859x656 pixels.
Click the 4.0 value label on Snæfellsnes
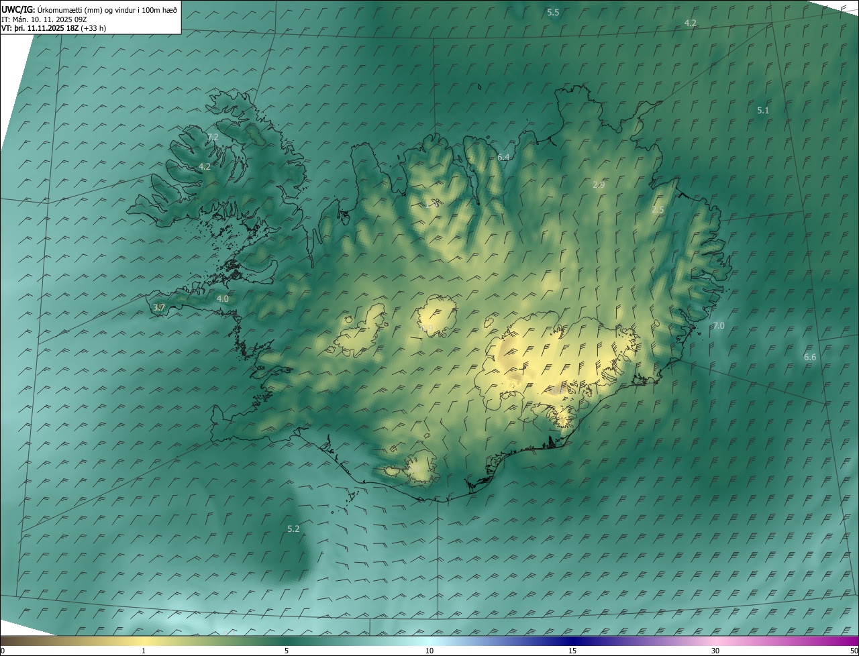(x=223, y=298)
